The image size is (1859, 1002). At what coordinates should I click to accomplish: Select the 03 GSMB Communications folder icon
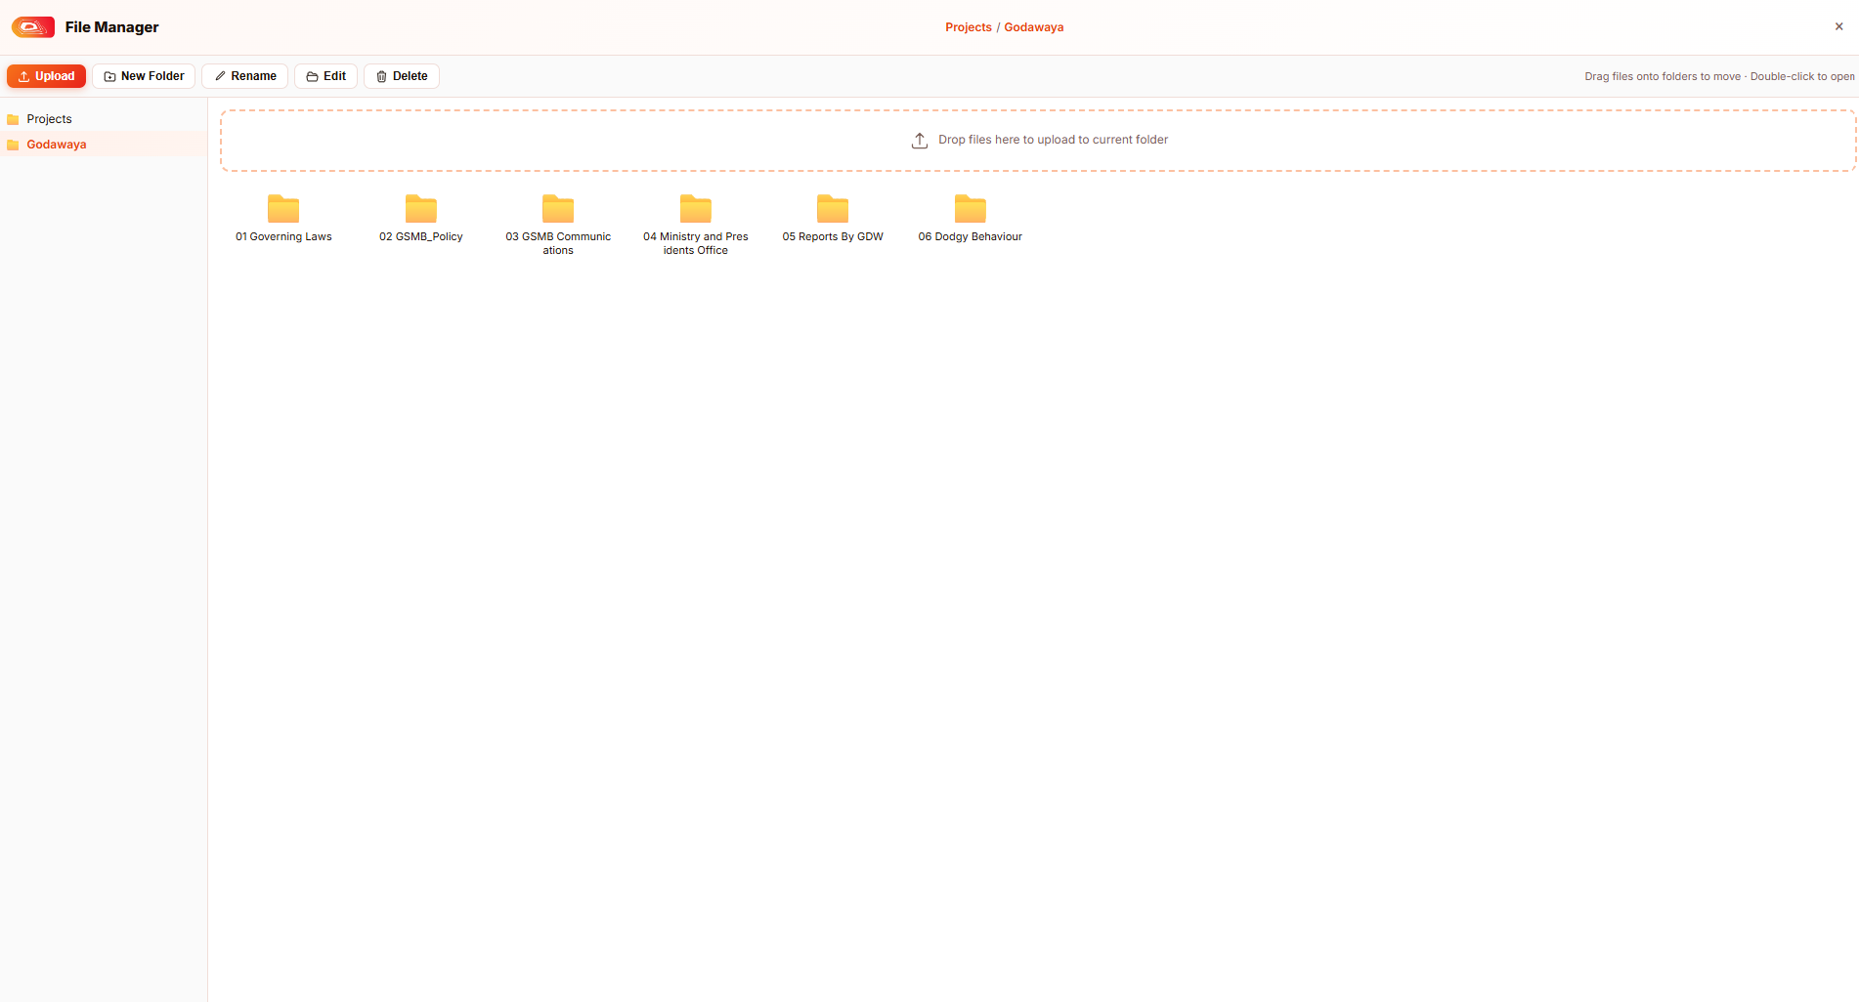tap(558, 208)
